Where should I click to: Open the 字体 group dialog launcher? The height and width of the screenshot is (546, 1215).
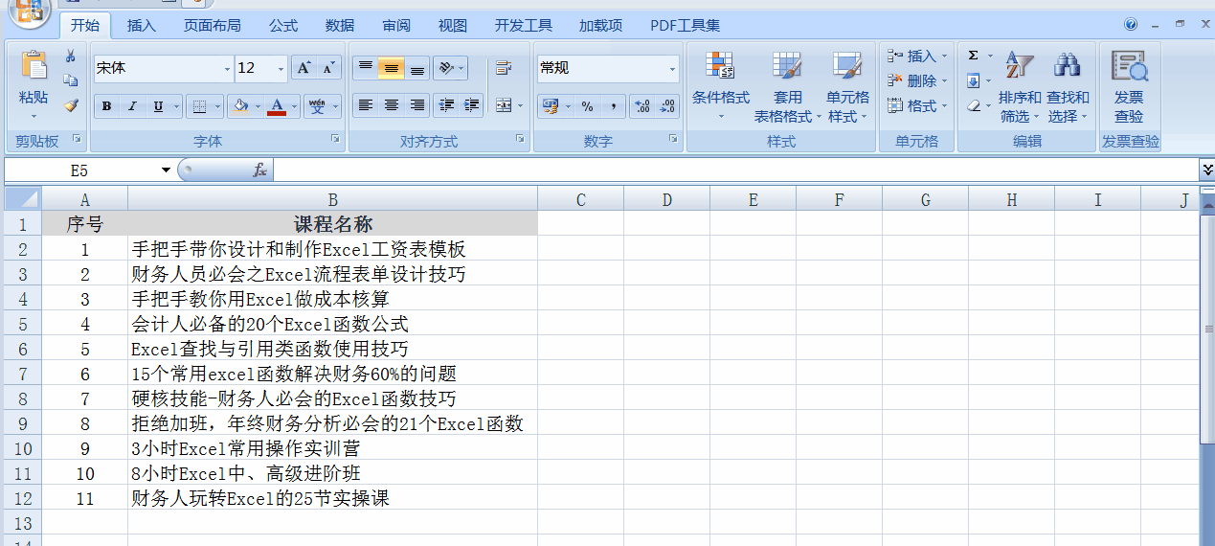(x=335, y=140)
